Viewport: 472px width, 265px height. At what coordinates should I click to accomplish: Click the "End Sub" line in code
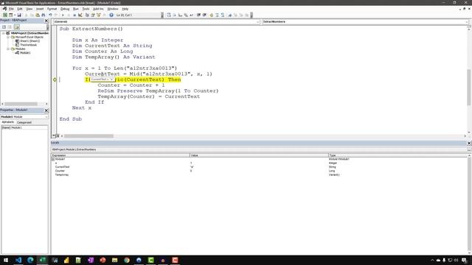tap(71, 119)
